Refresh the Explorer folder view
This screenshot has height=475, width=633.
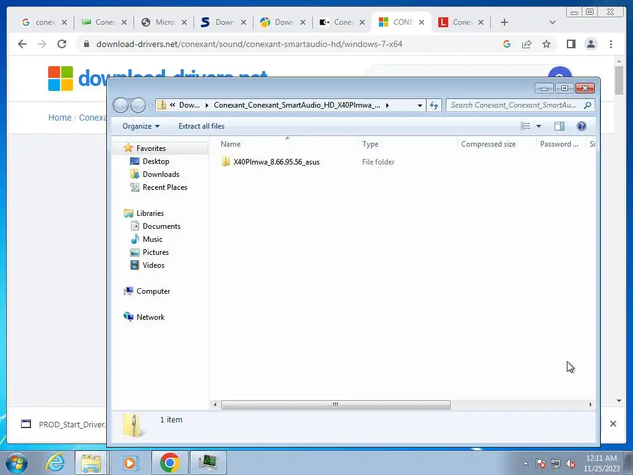tap(434, 105)
